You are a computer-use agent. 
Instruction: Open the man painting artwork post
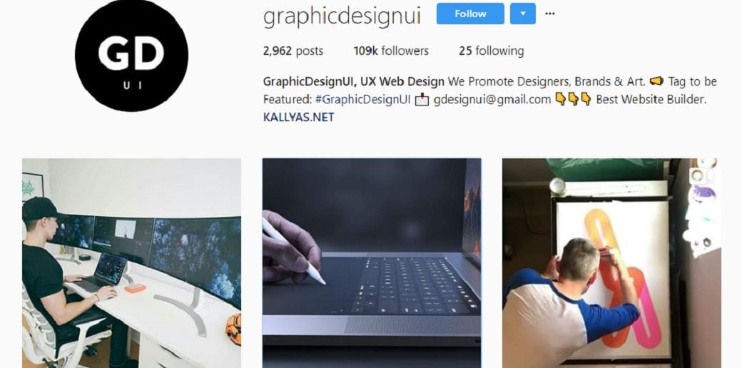tap(612, 263)
